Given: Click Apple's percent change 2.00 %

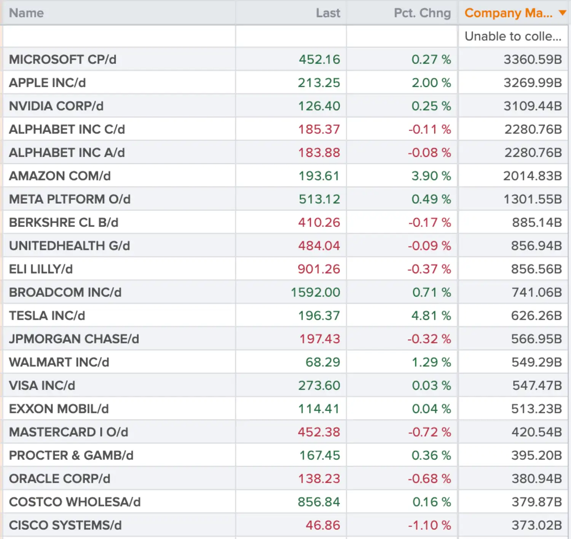Looking at the screenshot, I should tap(431, 83).
